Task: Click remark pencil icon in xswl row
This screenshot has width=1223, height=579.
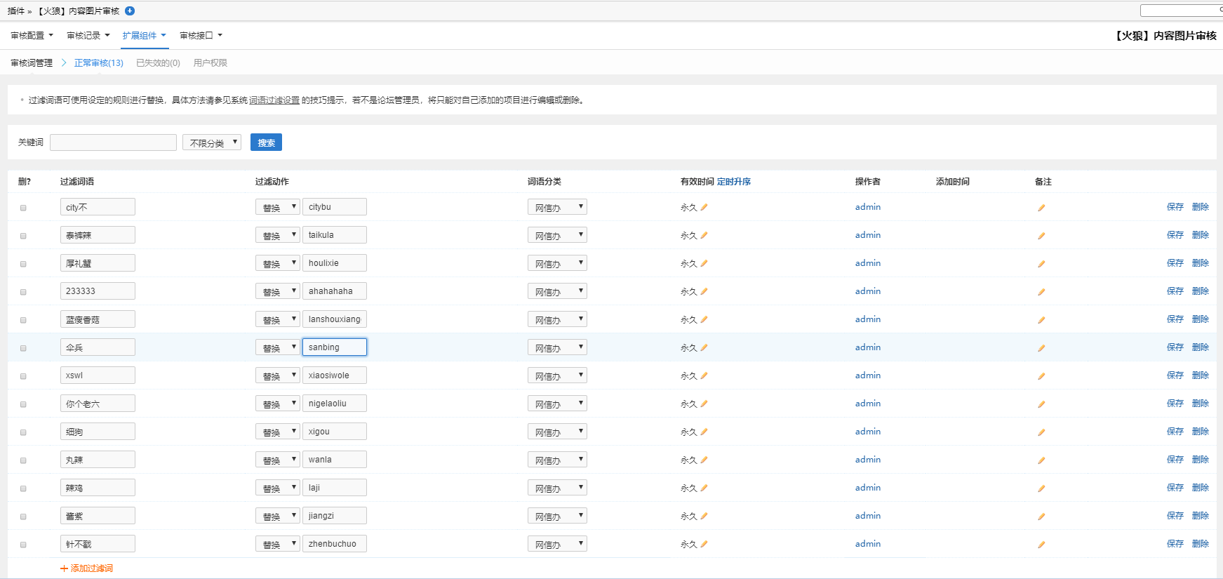Action: click(x=1041, y=376)
